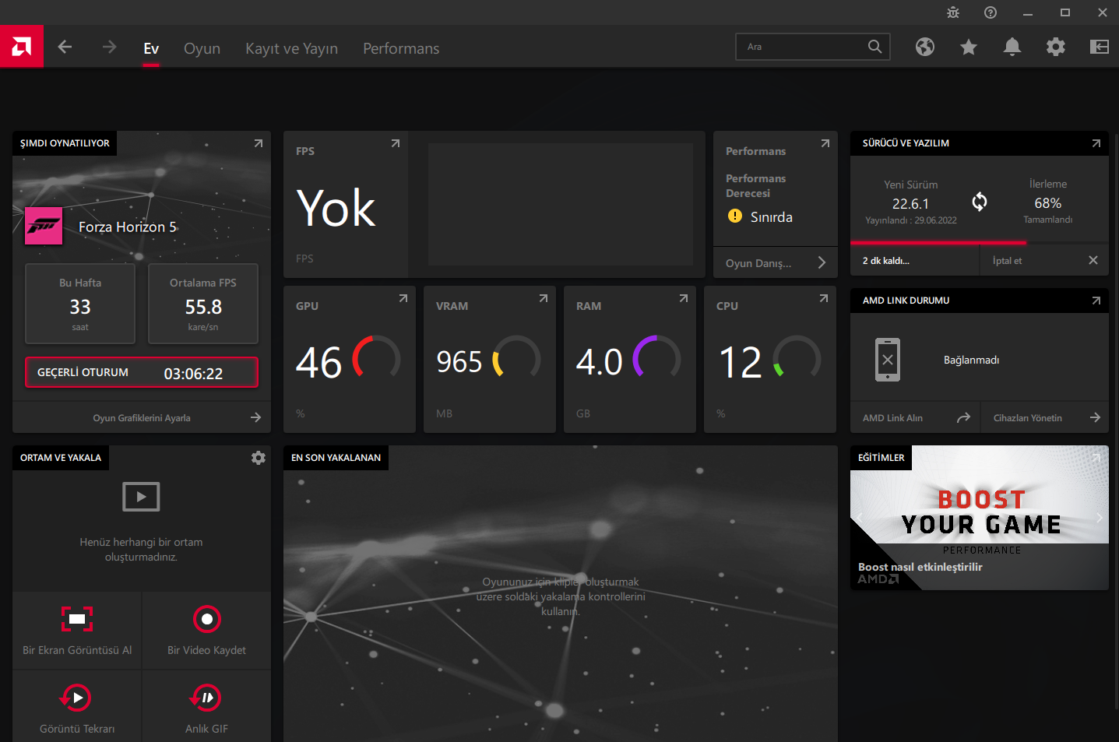This screenshot has height=742, width=1119.
Task: Open settings gear icon in header
Action: point(1056,47)
